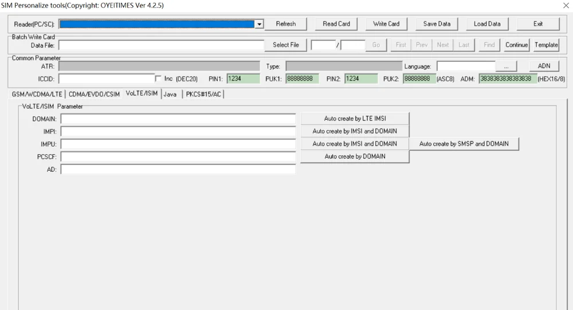Click Auto create by LTE IMSI
The image size is (573, 310).
tap(355, 119)
